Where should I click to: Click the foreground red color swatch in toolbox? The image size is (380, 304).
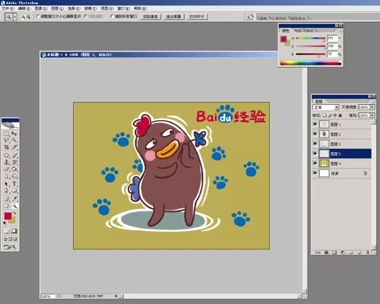point(8,216)
